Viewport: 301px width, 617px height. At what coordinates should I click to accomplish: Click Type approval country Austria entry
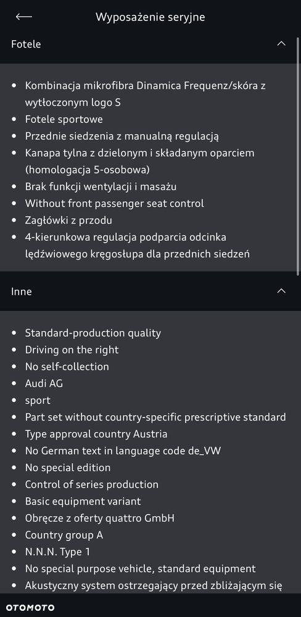click(96, 434)
